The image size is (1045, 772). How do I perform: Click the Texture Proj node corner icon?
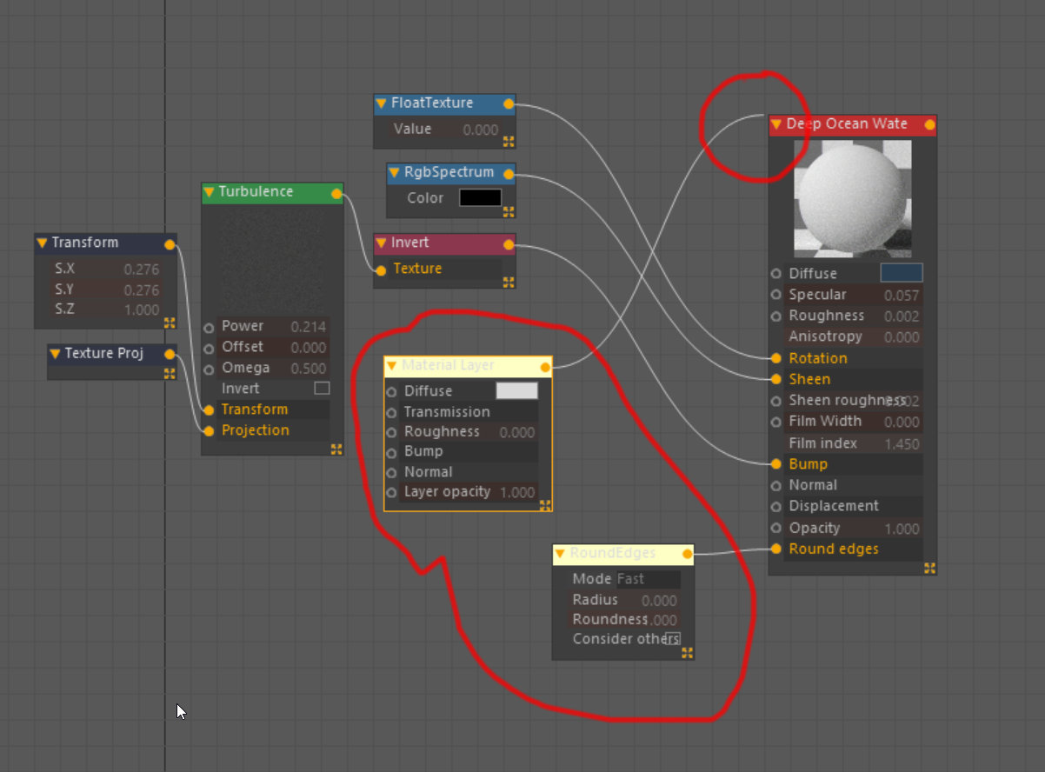[170, 374]
